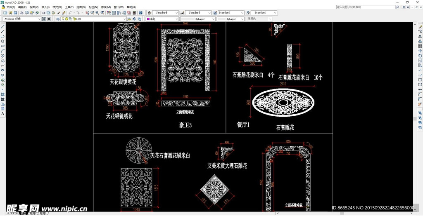The height and width of the screenshot is (216, 423).
Task: Toggle layer 0 lightbulb on/off
Action: point(63,19)
